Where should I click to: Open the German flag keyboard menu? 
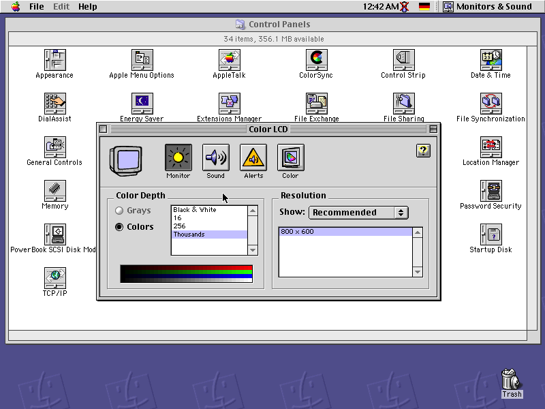pyautogui.click(x=424, y=7)
